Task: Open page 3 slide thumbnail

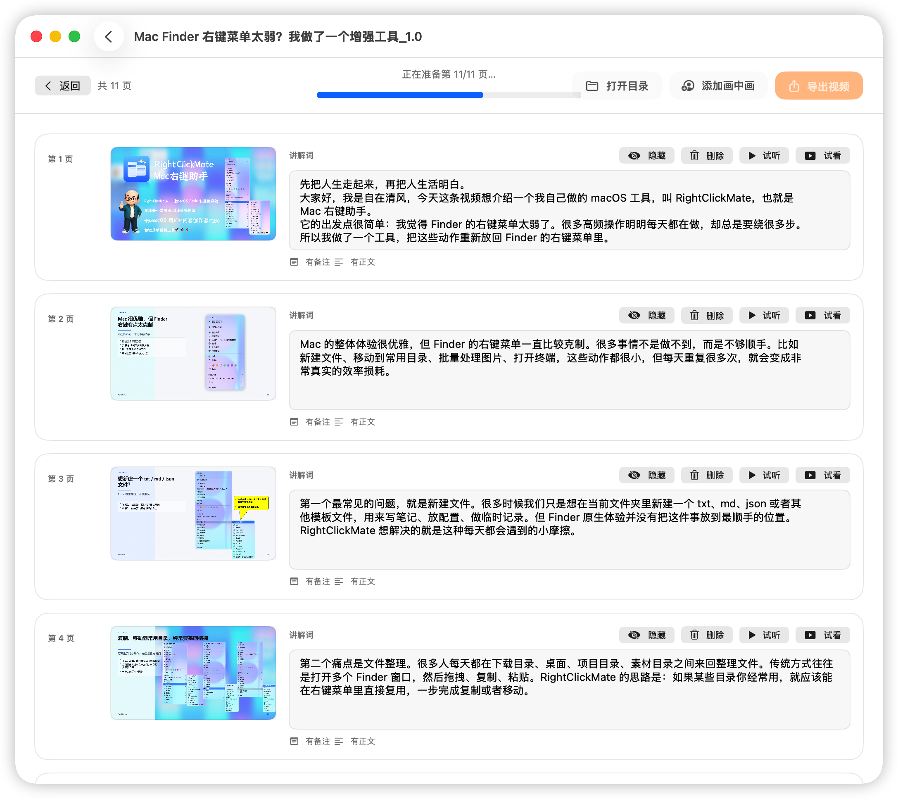Action: click(193, 514)
